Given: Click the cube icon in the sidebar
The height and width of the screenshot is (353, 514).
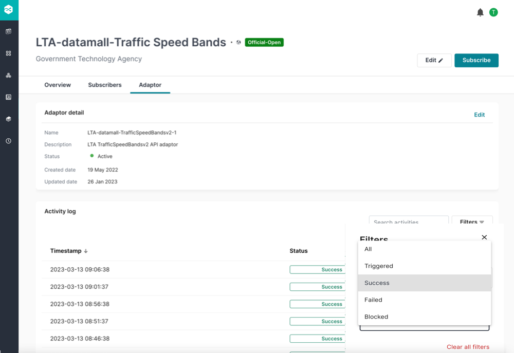Looking at the screenshot, I should (x=9, y=119).
